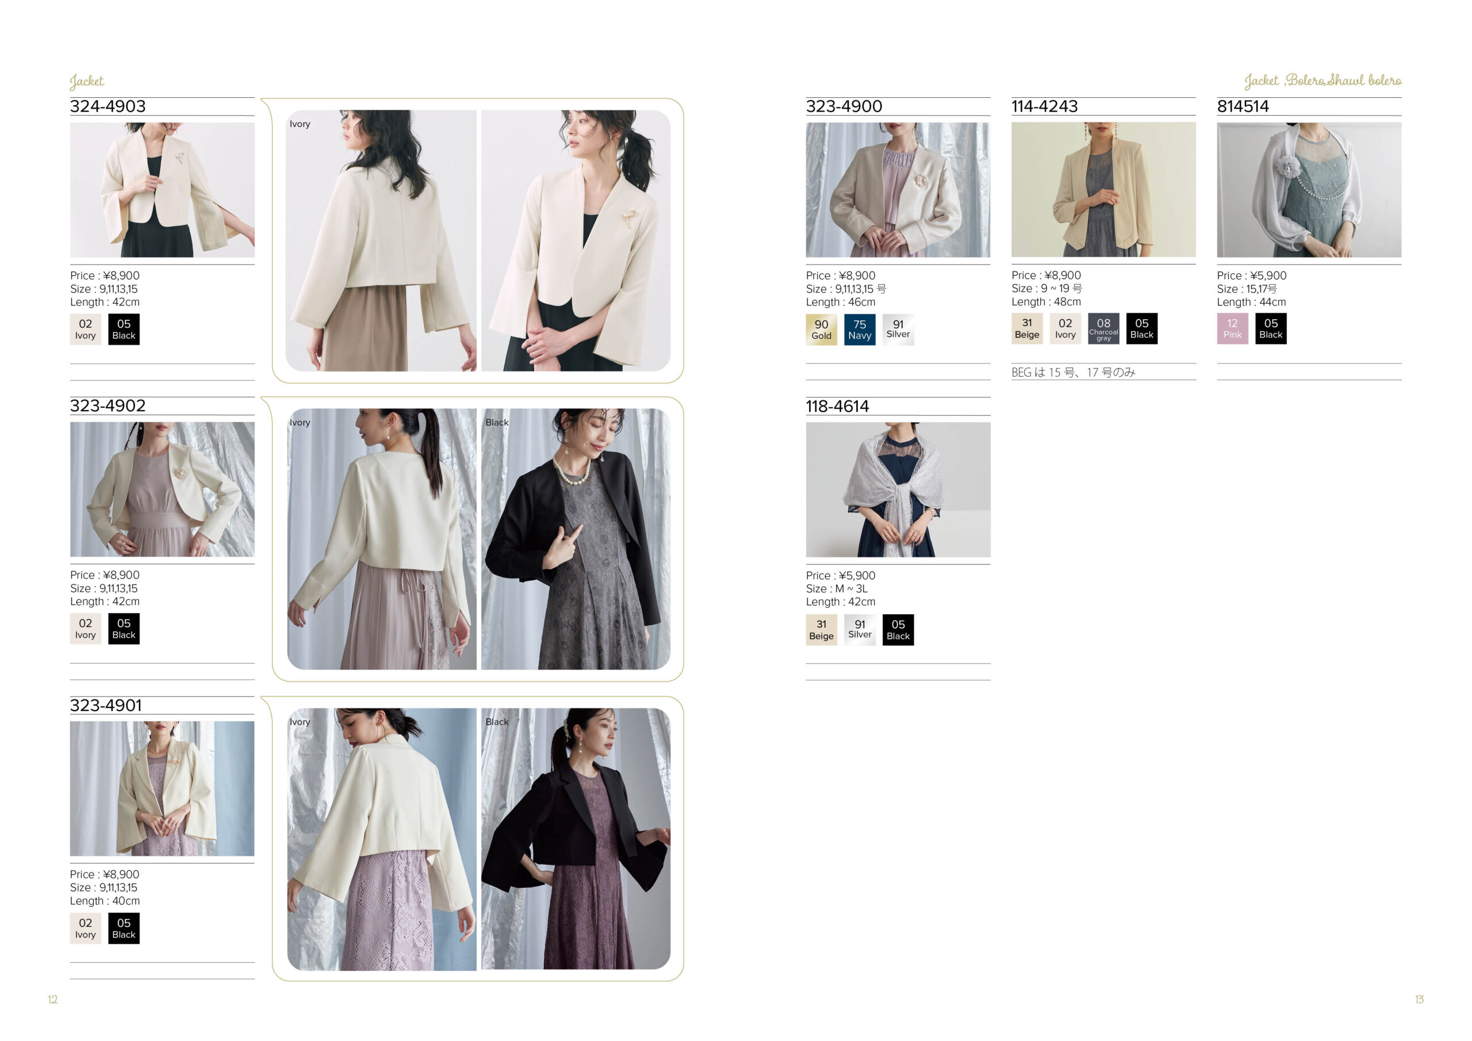Screen dimensions: 1472x1041
Task: Click product code 118-4614
Action: tap(837, 407)
